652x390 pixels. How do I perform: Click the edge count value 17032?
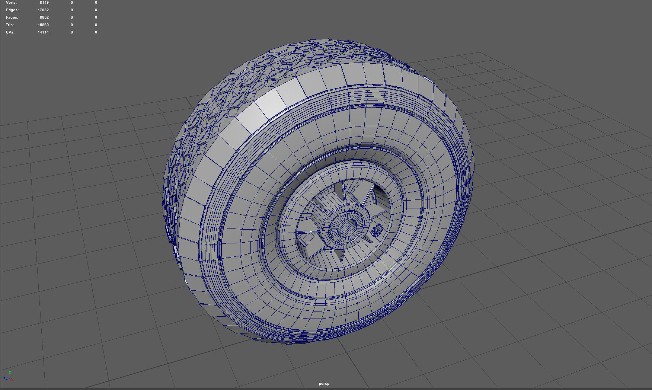pyautogui.click(x=43, y=10)
